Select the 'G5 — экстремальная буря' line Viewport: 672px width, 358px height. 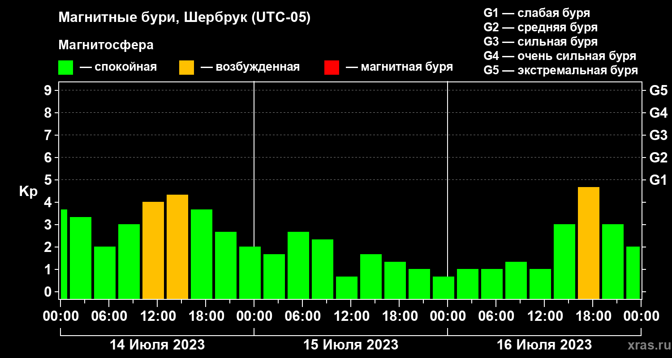[561, 70]
